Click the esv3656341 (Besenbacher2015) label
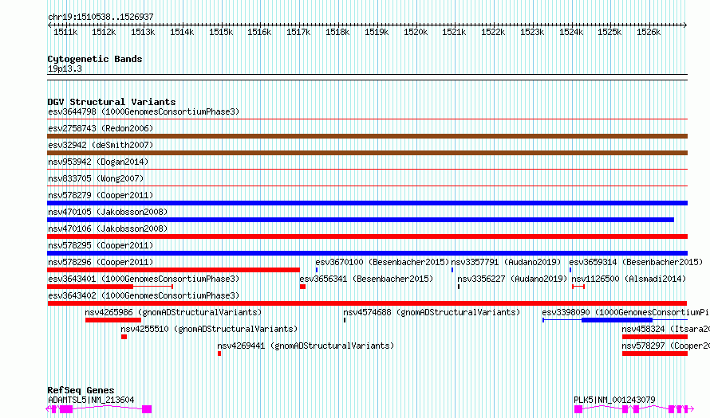The width and height of the screenshot is (710, 418). tap(366, 279)
